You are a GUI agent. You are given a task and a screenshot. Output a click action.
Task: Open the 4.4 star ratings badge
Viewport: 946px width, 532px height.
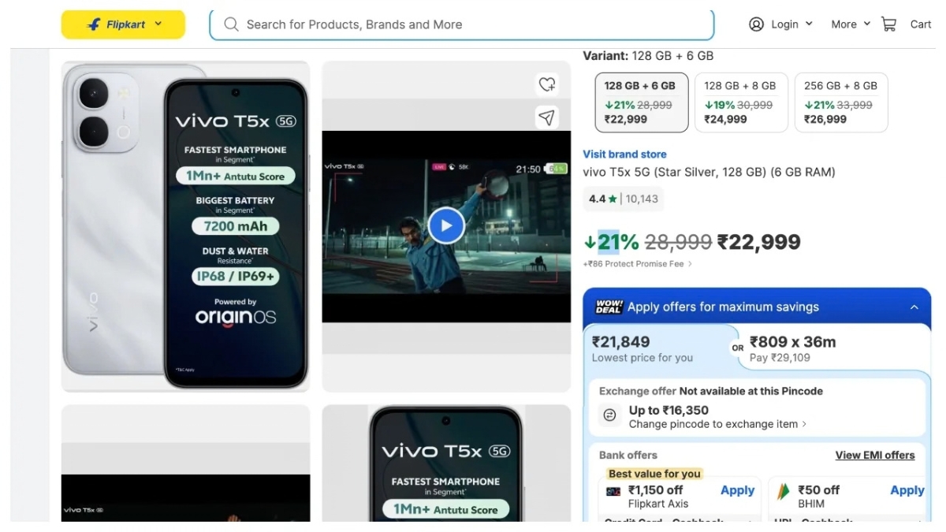(624, 199)
